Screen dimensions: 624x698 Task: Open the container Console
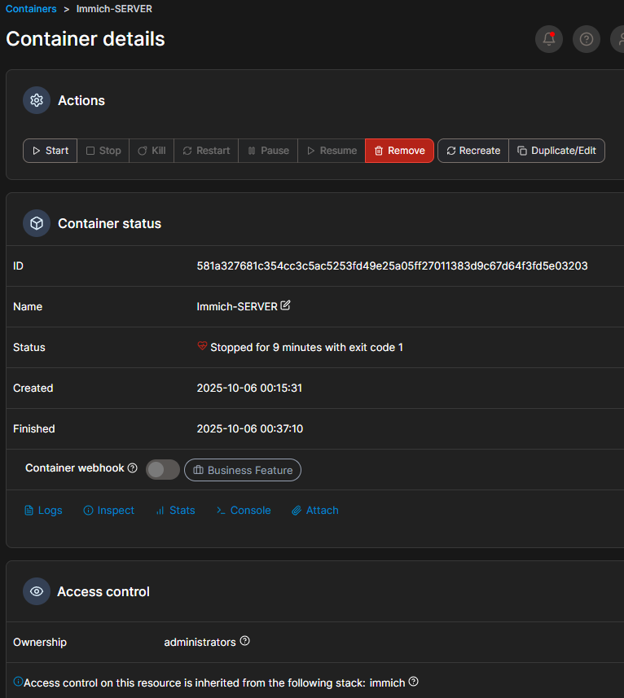coord(244,510)
